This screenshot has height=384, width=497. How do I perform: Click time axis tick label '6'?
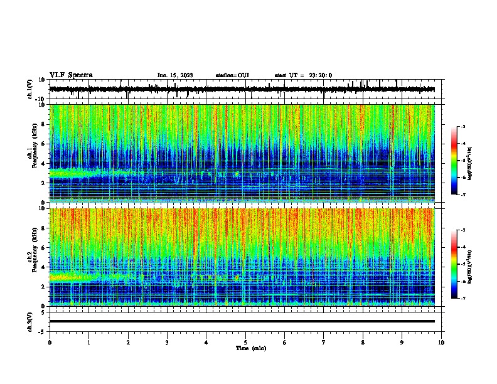point(285,343)
